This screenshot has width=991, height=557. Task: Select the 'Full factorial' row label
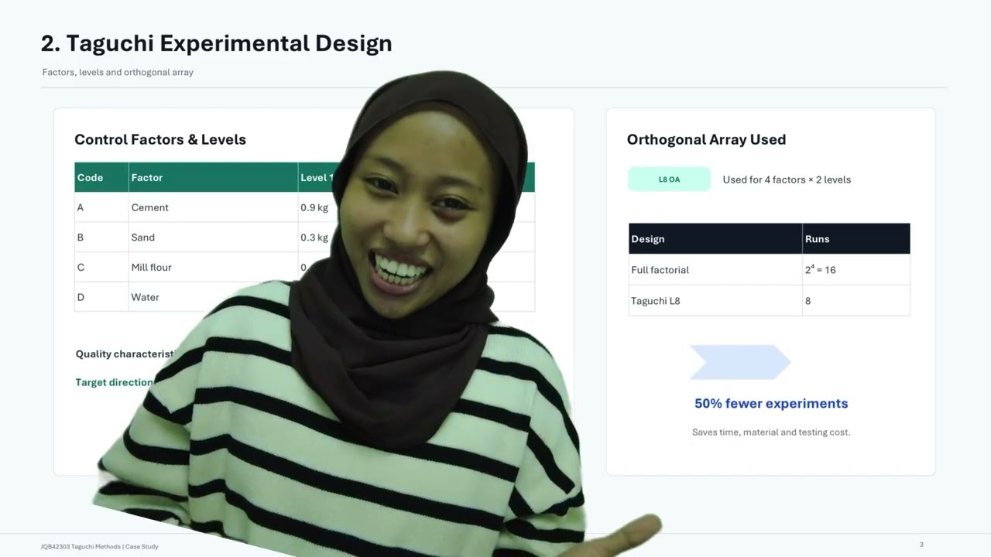click(660, 270)
